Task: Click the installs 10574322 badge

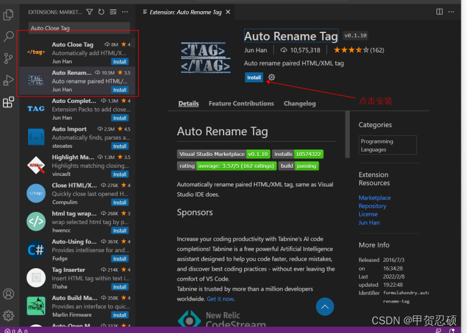Action: (x=298, y=154)
